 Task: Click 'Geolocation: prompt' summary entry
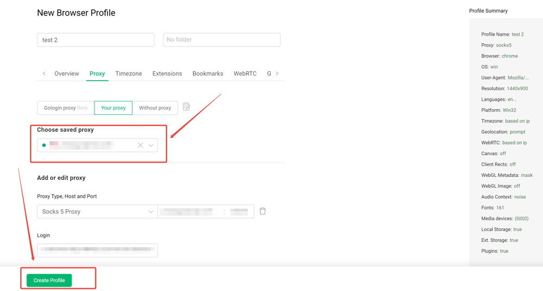503,132
